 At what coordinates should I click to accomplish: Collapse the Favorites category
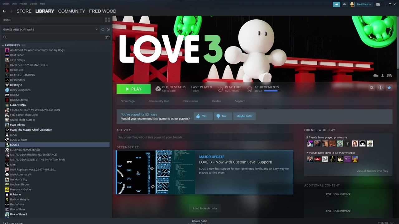click(3, 45)
